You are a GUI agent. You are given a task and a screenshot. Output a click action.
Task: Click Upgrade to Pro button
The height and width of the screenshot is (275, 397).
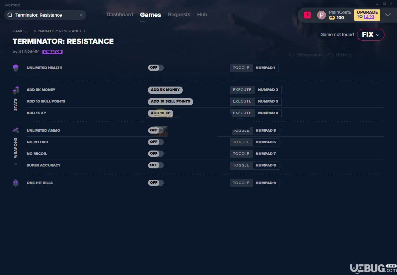[367, 15]
